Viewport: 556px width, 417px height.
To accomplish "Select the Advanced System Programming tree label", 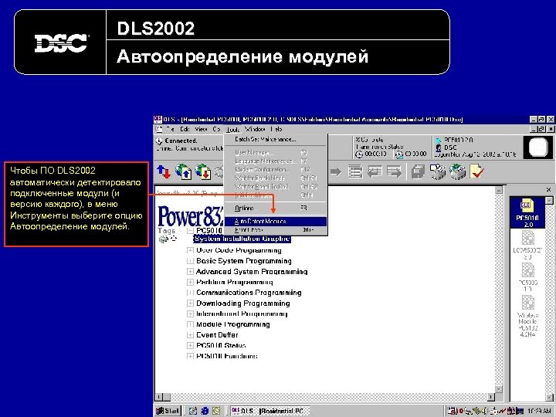I will coord(252,272).
